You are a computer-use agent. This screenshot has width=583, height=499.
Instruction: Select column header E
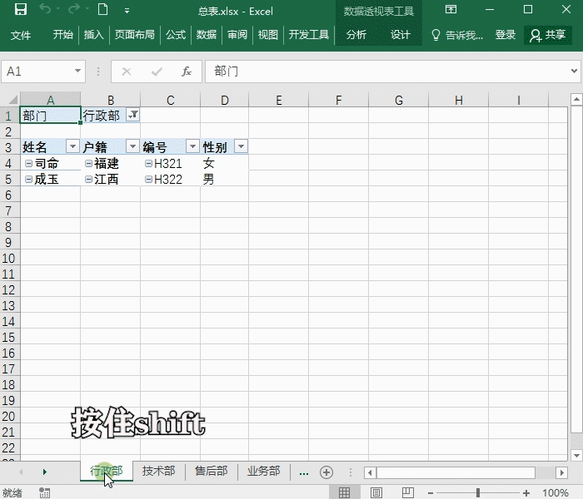(x=278, y=100)
